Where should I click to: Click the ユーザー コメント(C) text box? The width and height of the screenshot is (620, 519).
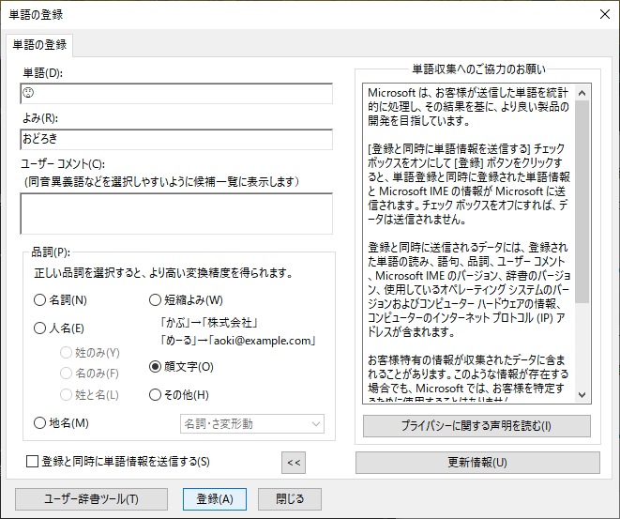(176, 214)
